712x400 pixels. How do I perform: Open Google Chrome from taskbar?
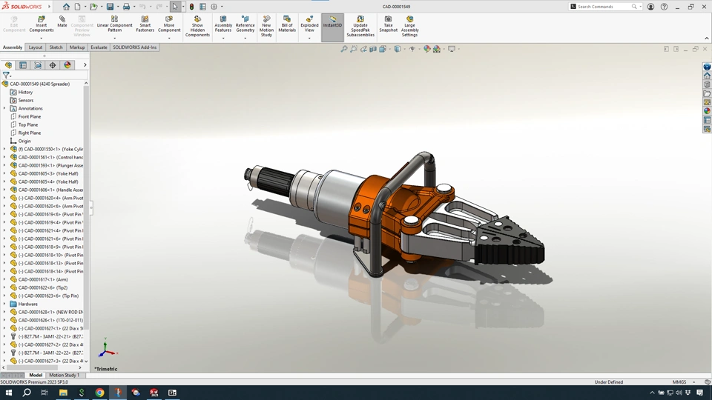point(99,393)
